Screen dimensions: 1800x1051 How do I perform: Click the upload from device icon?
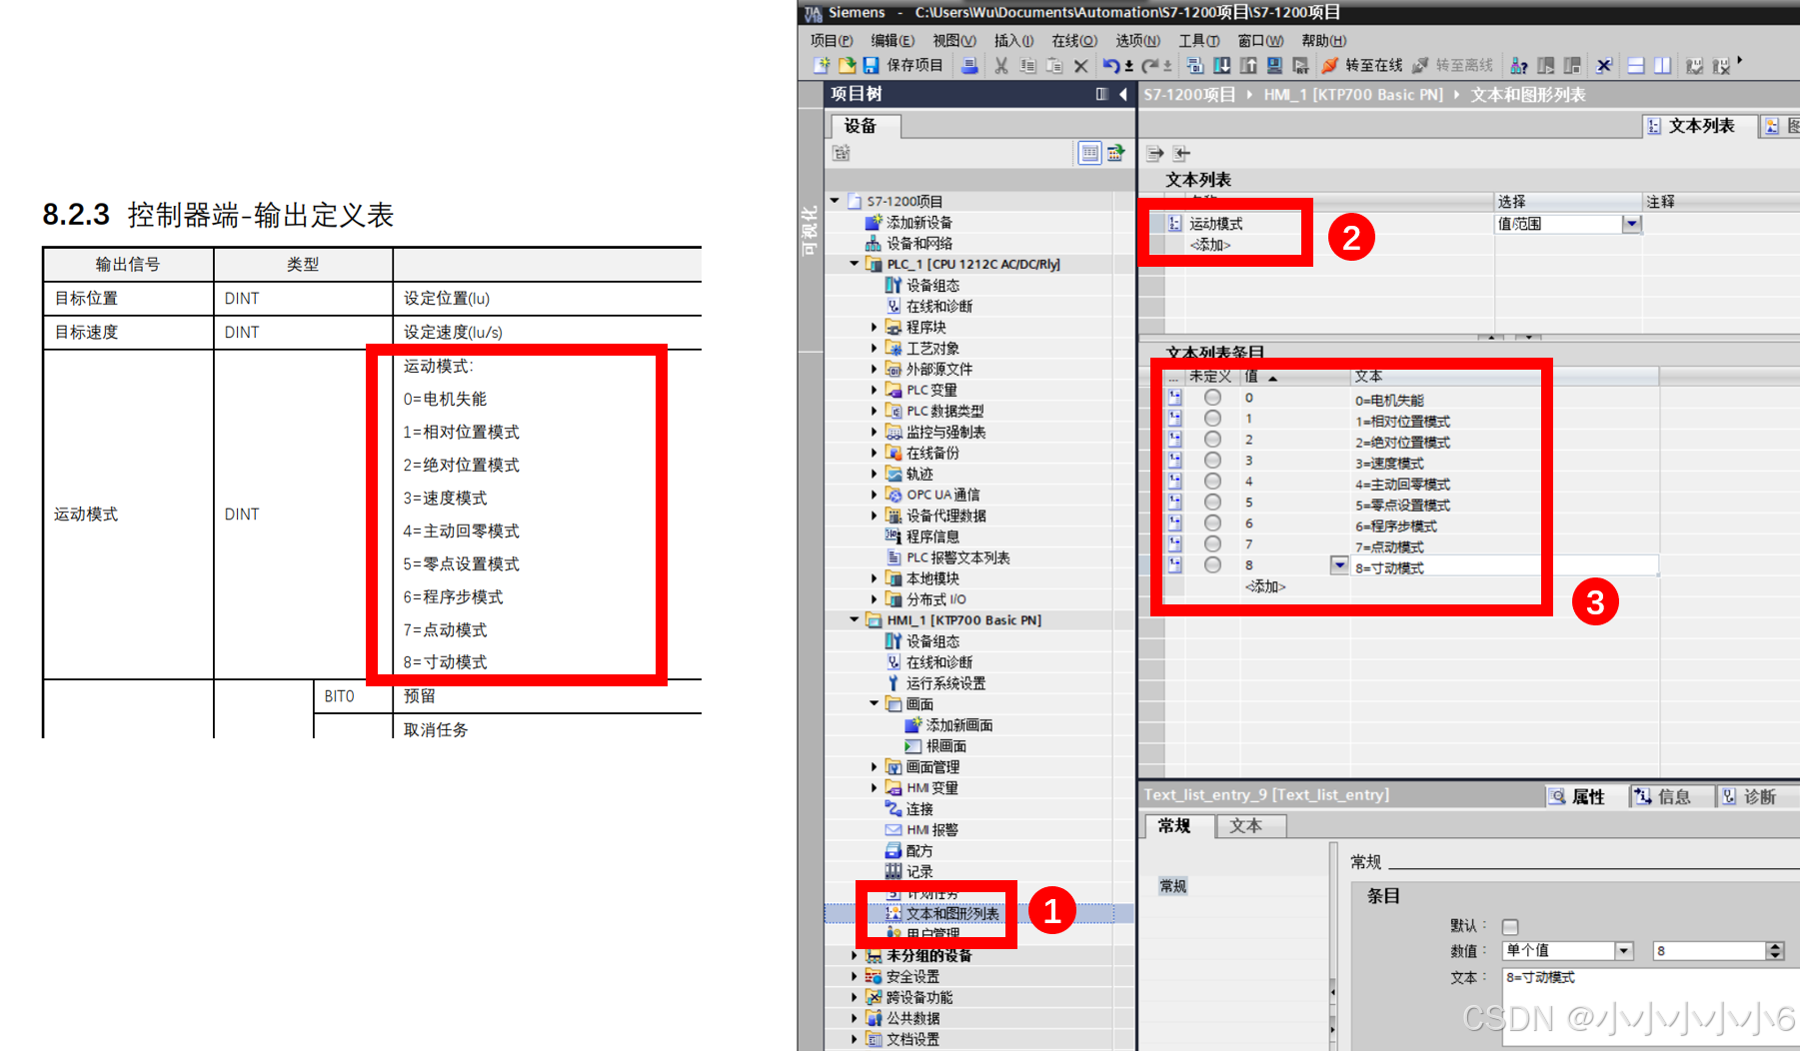click(x=1248, y=66)
